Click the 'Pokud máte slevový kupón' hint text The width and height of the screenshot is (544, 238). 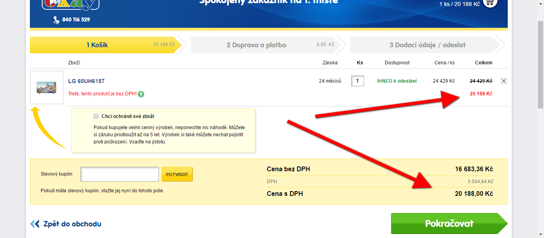click(102, 191)
